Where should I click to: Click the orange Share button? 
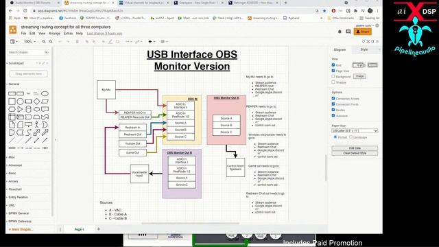click(x=363, y=32)
